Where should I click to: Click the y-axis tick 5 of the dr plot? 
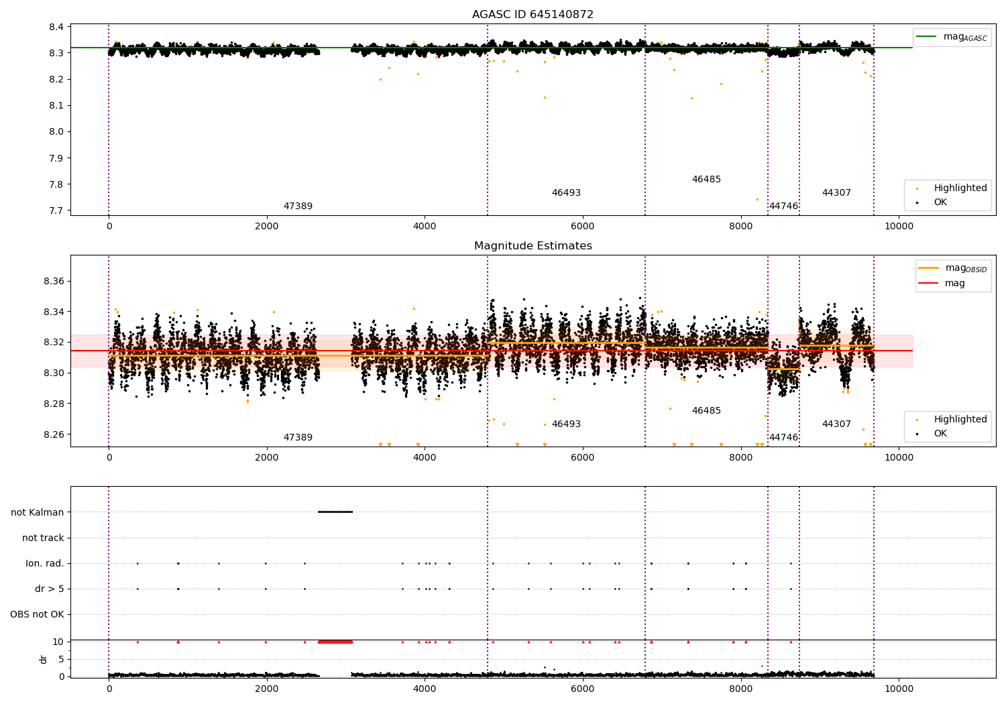click(61, 659)
